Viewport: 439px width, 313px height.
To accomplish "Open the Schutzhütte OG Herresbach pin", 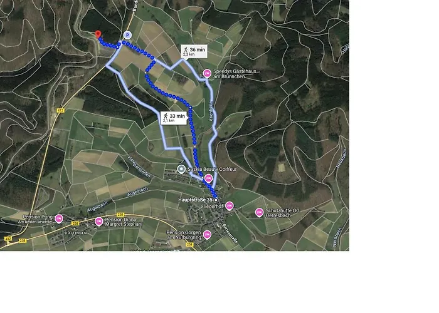I will 259,212.
